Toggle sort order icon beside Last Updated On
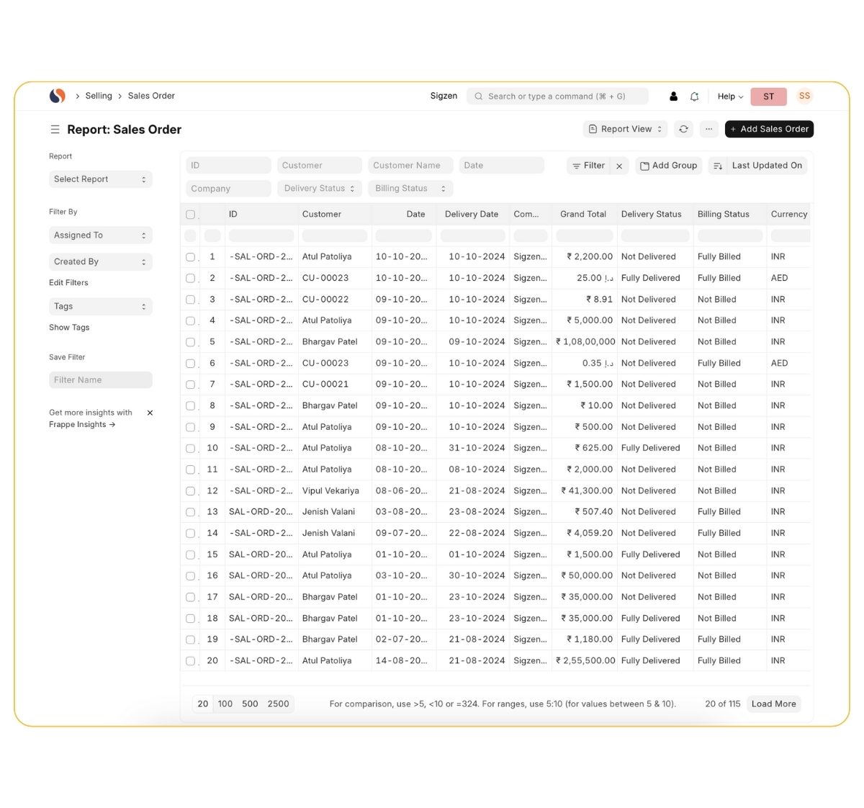Image resolution: width=864 pixels, height=808 pixels. coord(717,166)
